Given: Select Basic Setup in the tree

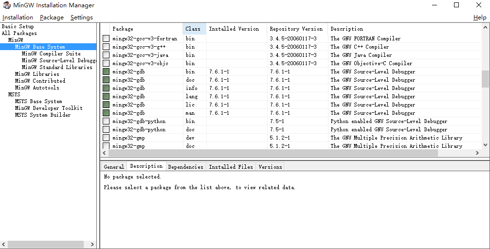Looking at the screenshot, I should (x=18, y=26).
